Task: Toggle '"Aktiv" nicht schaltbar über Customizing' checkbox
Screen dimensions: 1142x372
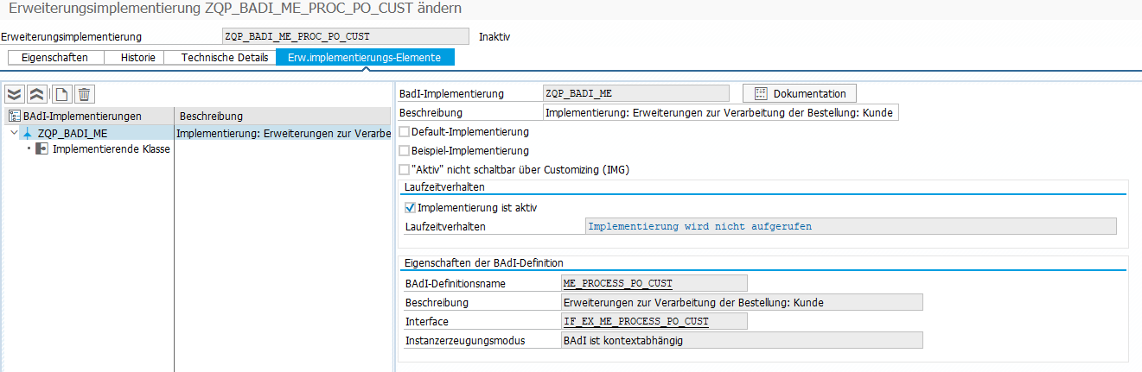Action: 405,170
